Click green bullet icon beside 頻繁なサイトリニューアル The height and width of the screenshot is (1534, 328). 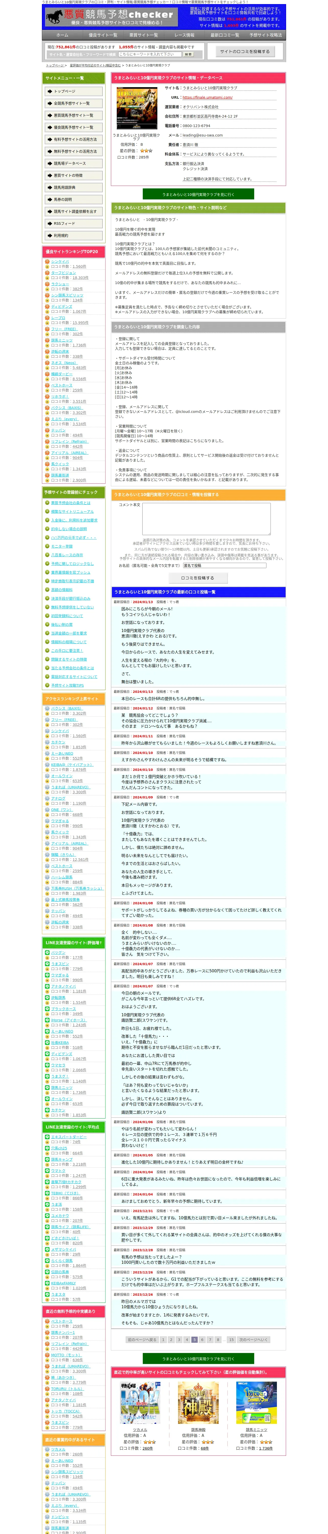48,512
